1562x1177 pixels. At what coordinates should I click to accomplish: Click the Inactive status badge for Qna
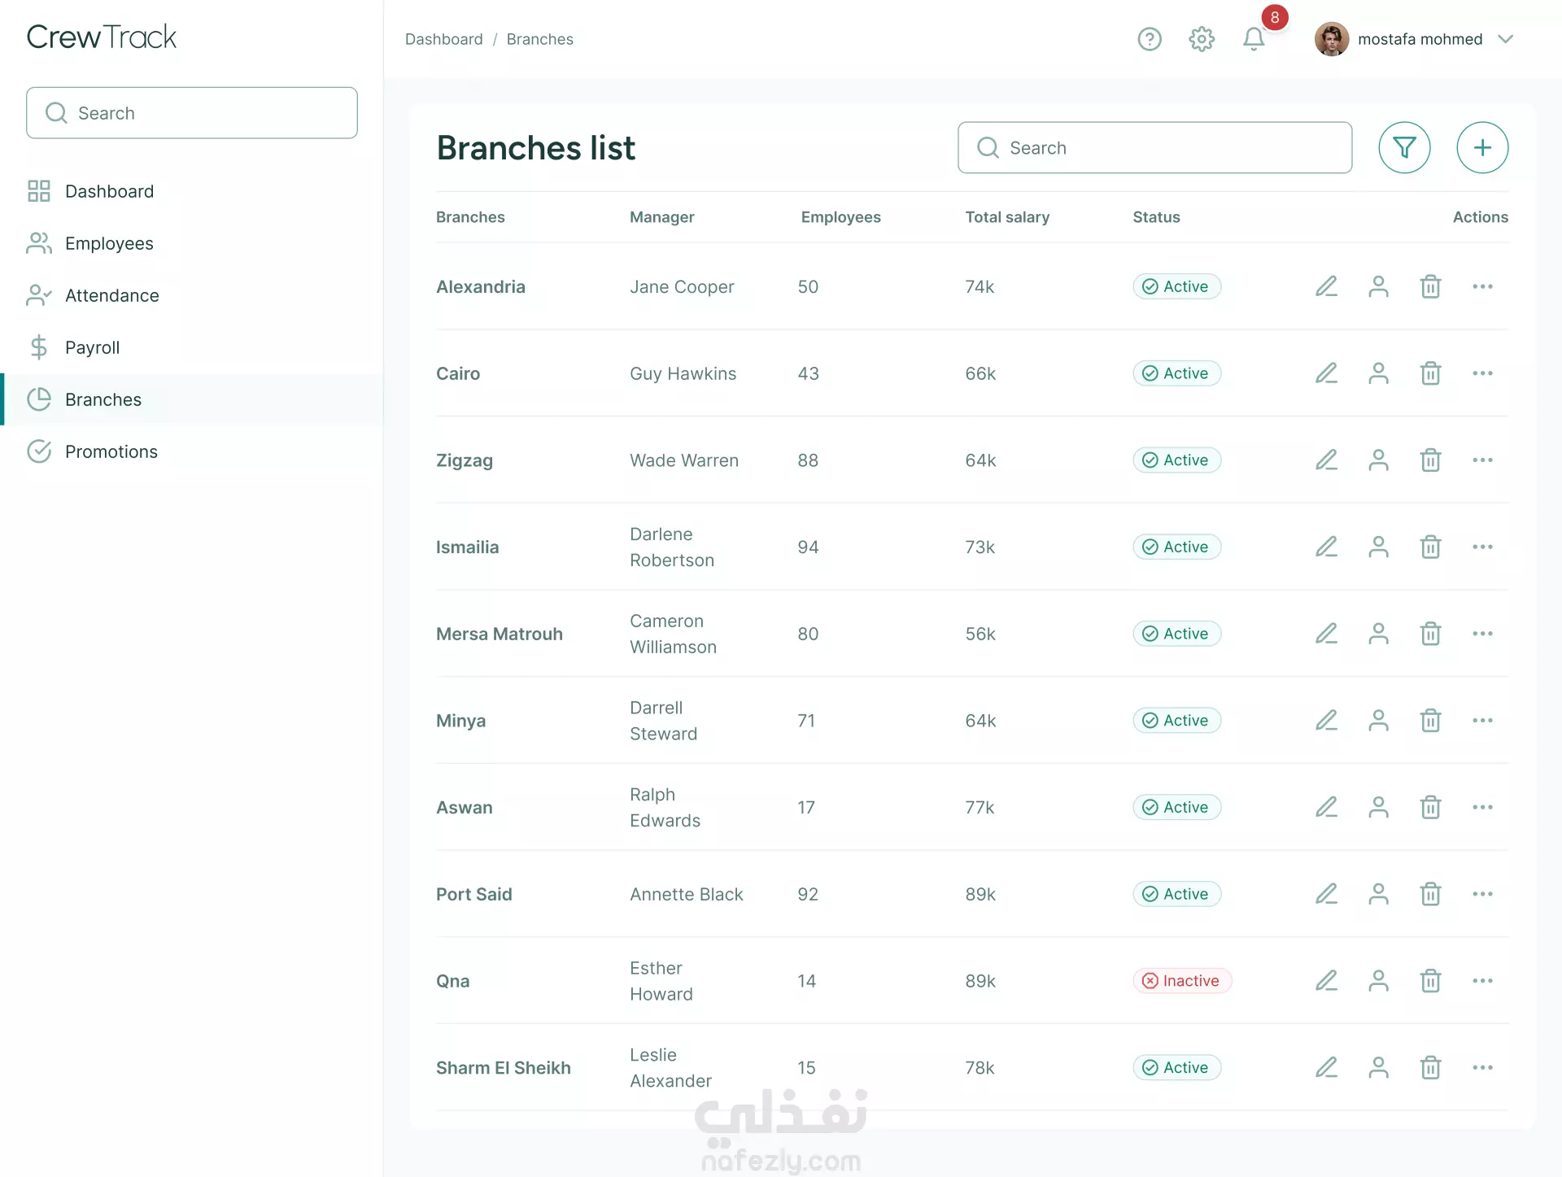1182,981
